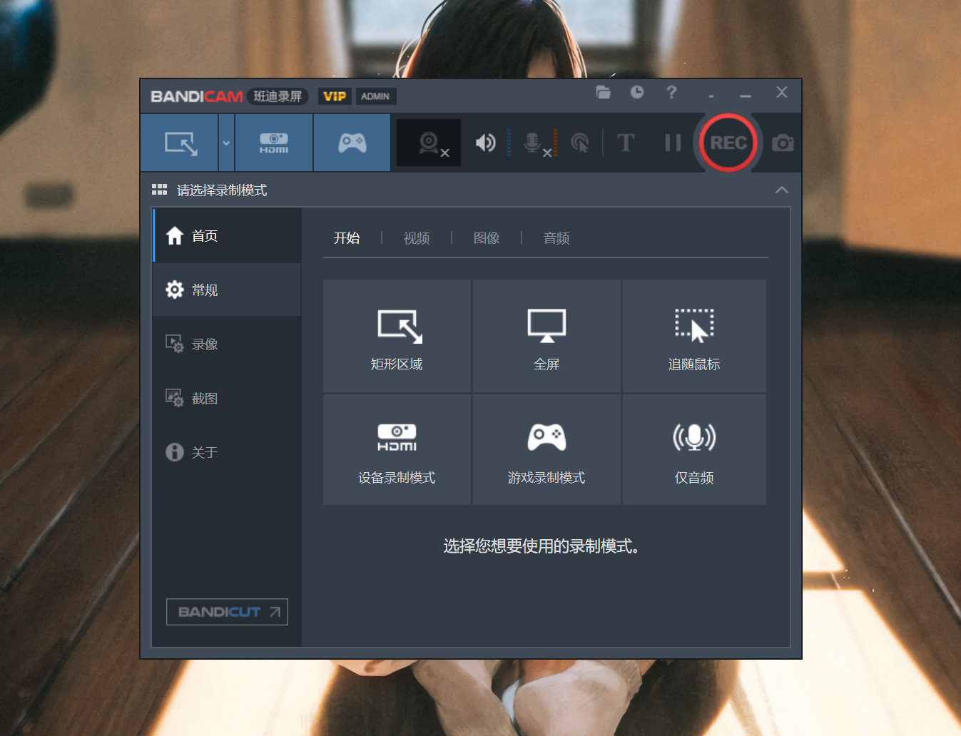Choose 追随鼠标 recording mode tile
This screenshot has width=961, height=736.
pos(694,336)
